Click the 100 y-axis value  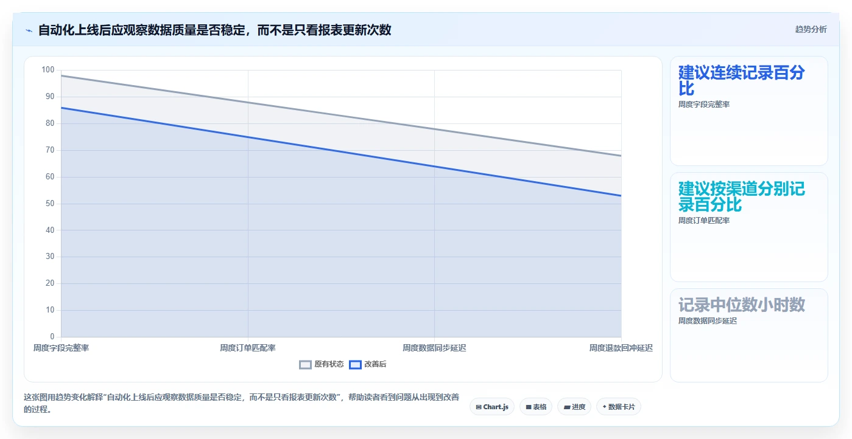pyautogui.click(x=48, y=70)
